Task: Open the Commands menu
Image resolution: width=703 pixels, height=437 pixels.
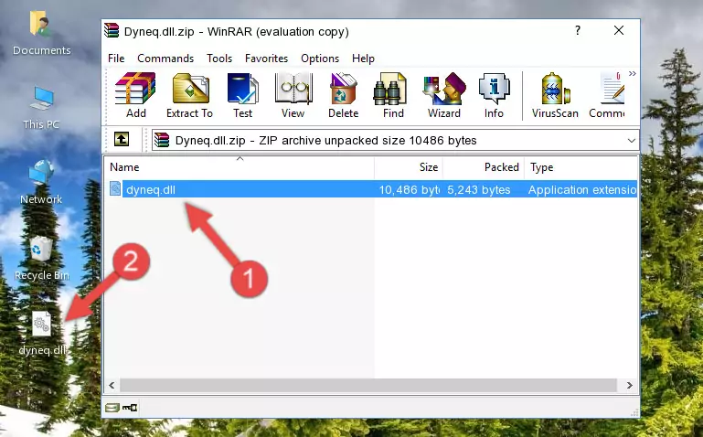Action: (165, 59)
